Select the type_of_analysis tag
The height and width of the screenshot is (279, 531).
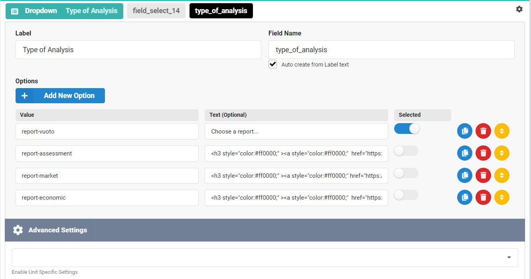(x=221, y=11)
